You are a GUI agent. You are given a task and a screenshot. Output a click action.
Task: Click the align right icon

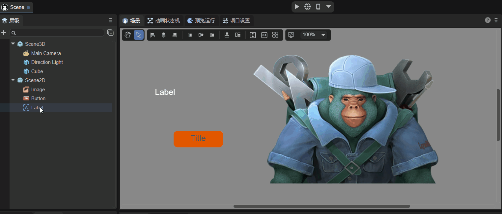175,35
